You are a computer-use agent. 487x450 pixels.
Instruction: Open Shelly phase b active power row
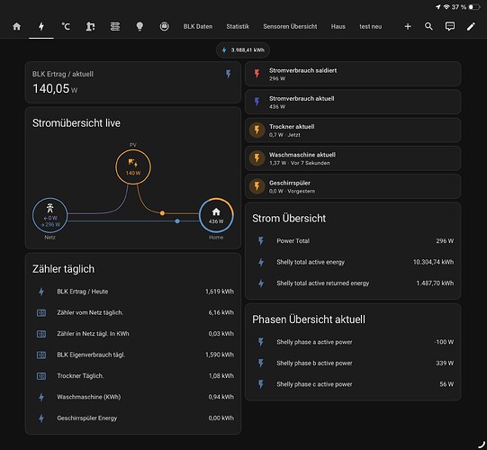pyautogui.click(x=353, y=363)
